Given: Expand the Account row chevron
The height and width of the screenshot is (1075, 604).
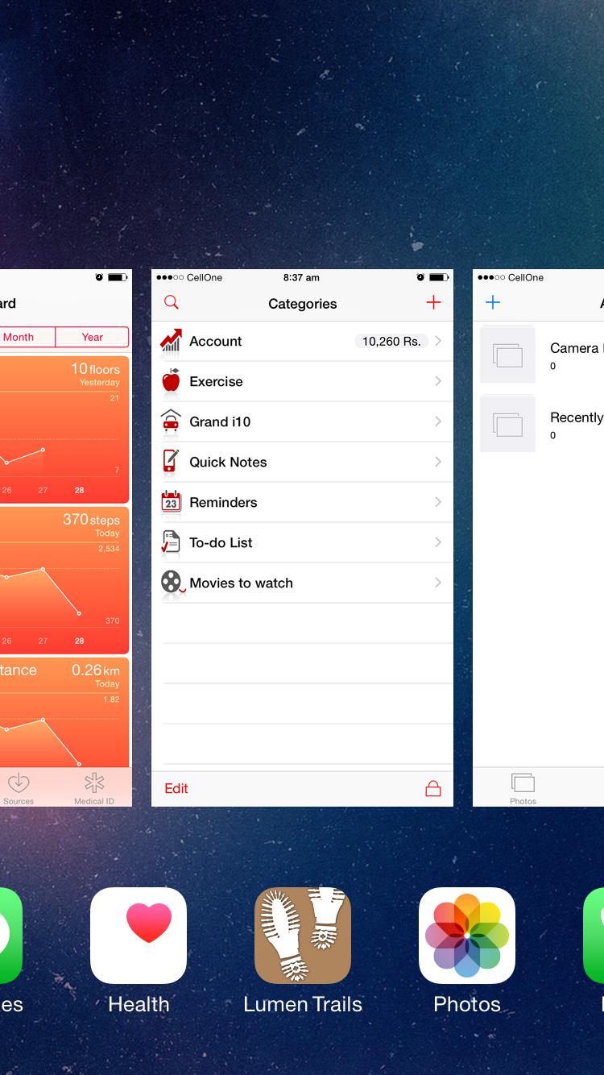Looking at the screenshot, I should tap(438, 341).
